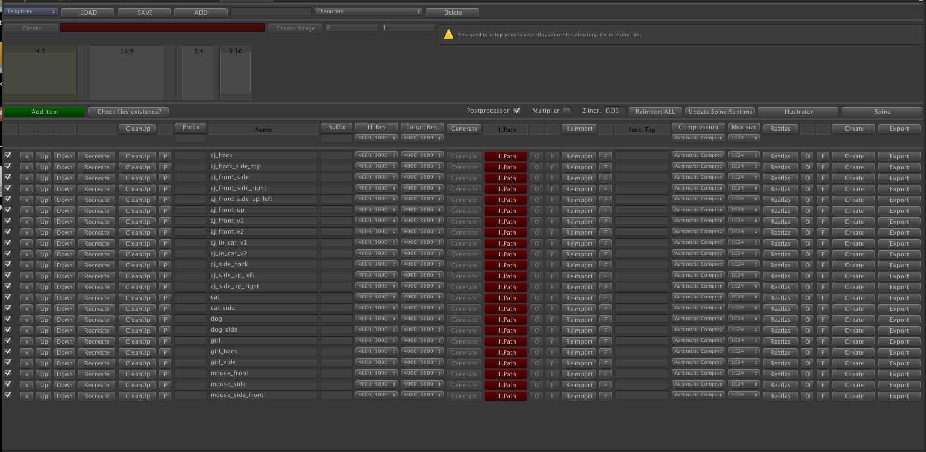926x452 pixels.
Task: Select the 4:3 aspect ratio preview
Action: 40,72
